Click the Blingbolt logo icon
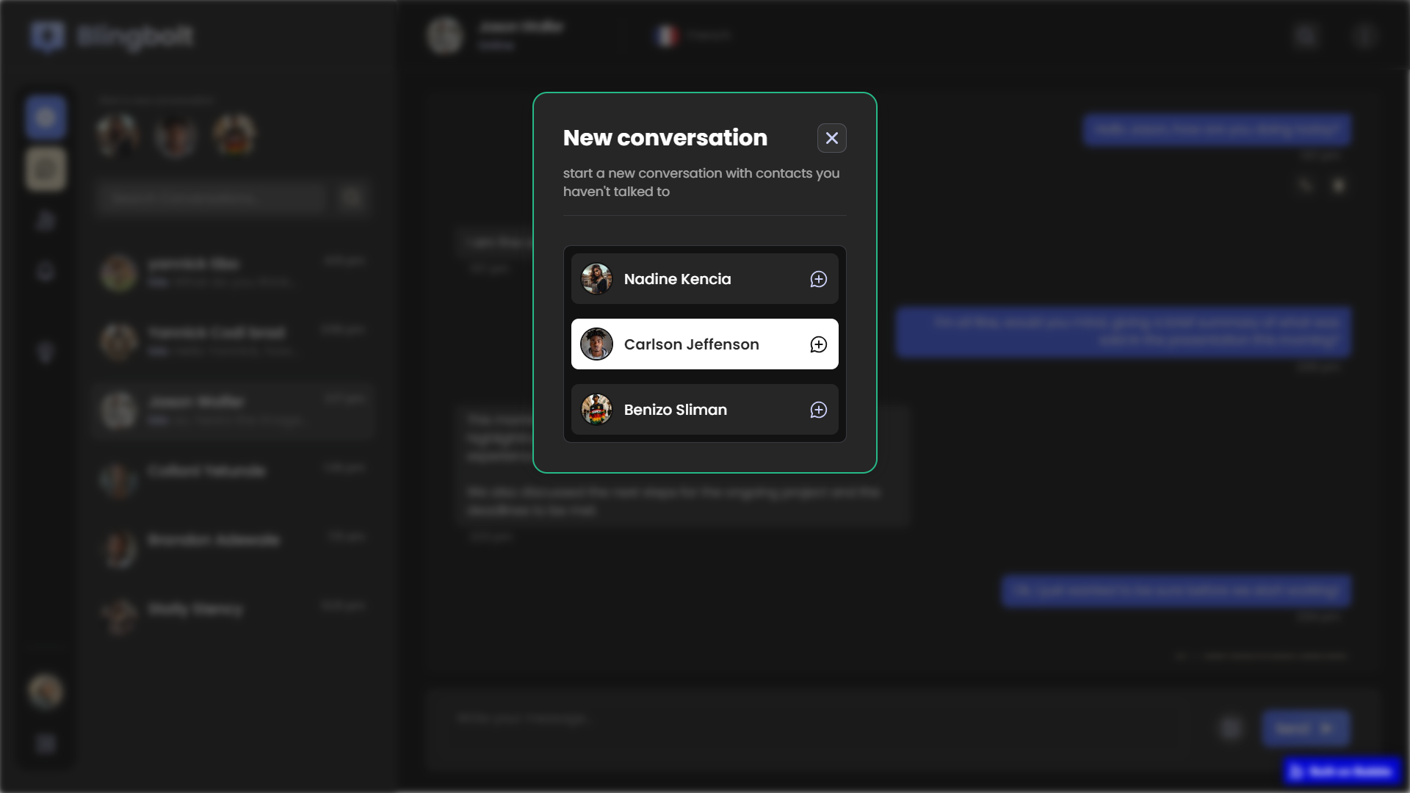The width and height of the screenshot is (1410, 793). pos(48,36)
